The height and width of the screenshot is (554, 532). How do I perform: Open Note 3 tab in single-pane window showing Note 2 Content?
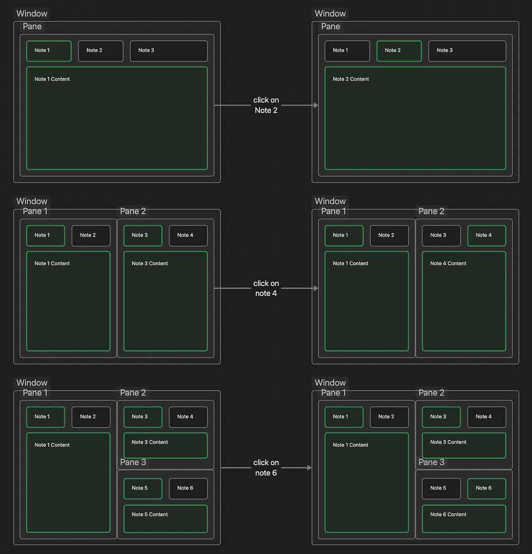pos(468,51)
